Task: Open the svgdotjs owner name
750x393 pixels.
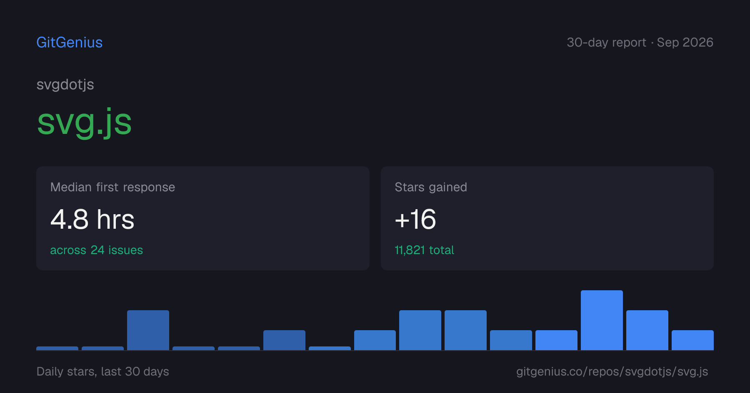Action: pyautogui.click(x=65, y=85)
